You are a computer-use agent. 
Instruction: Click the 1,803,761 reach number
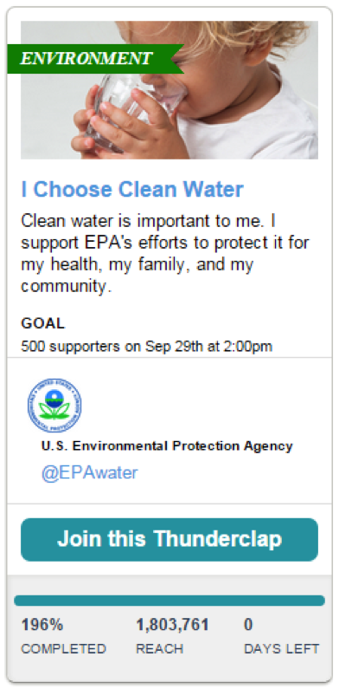click(x=172, y=624)
